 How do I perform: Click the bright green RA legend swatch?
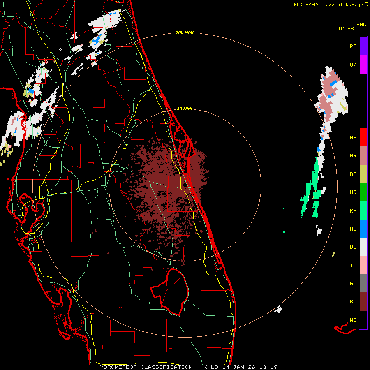tap(363, 210)
